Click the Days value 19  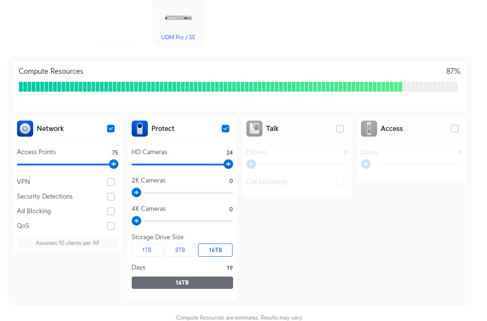pyautogui.click(x=230, y=268)
